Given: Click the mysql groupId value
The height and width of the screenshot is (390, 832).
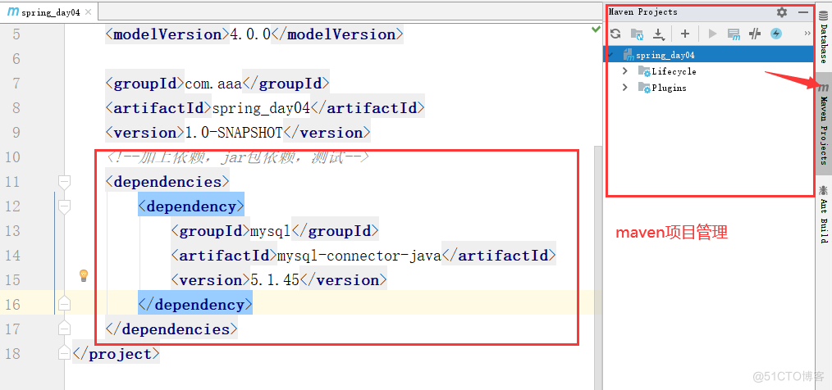Looking at the screenshot, I should click(271, 231).
